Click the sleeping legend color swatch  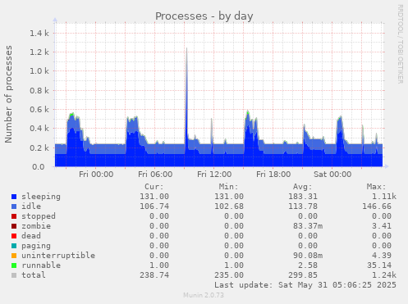click(x=14, y=197)
